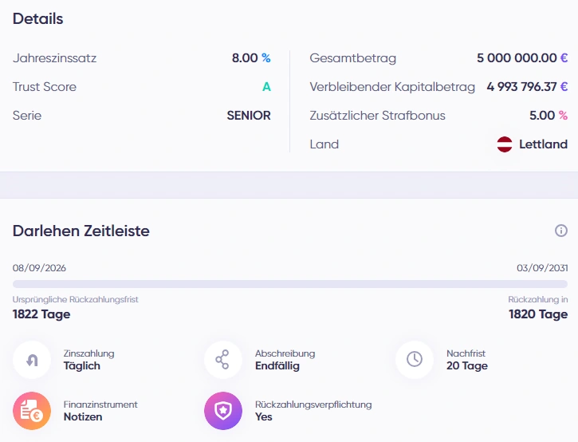578x442 pixels.
Task: Click the 1822 Tage original term
Action: (x=41, y=314)
